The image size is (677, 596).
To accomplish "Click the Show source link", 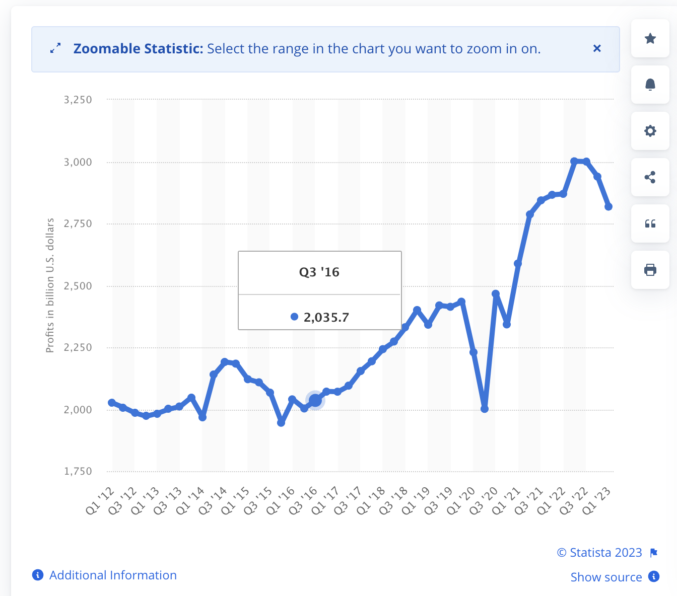I will pyautogui.click(x=606, y=577).
